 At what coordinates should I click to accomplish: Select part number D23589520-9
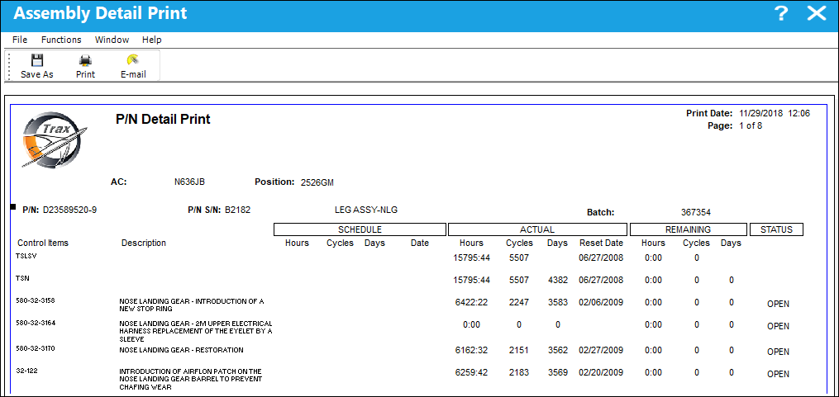pos(70,210)
